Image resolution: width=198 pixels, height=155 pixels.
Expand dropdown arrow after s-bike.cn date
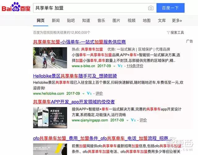pyautogui.click(x=114, y=66)
